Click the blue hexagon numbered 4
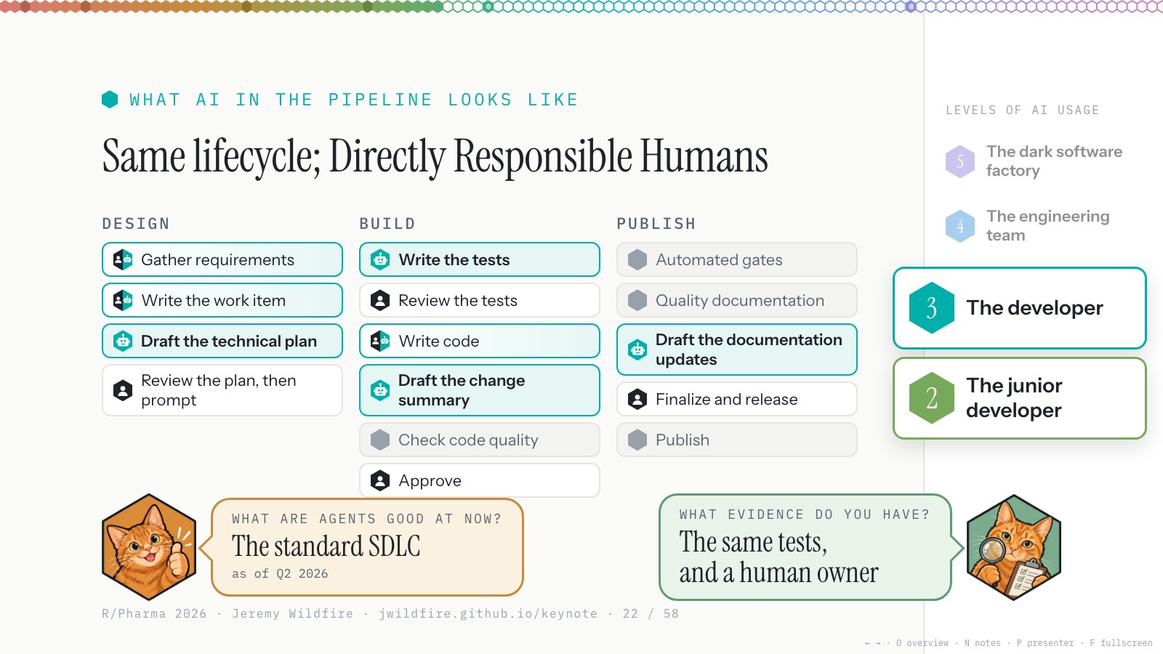This screenshot has width=1163, height=654. [960, 226]
